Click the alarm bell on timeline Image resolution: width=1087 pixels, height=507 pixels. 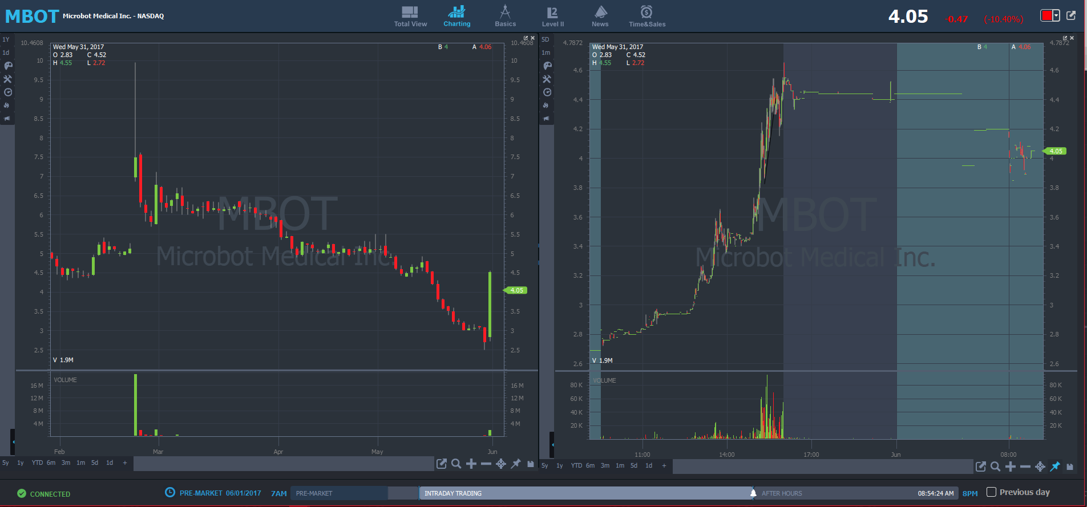(753, 493)
